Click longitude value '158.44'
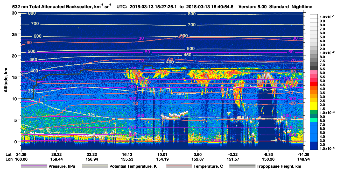 (56, 159)
